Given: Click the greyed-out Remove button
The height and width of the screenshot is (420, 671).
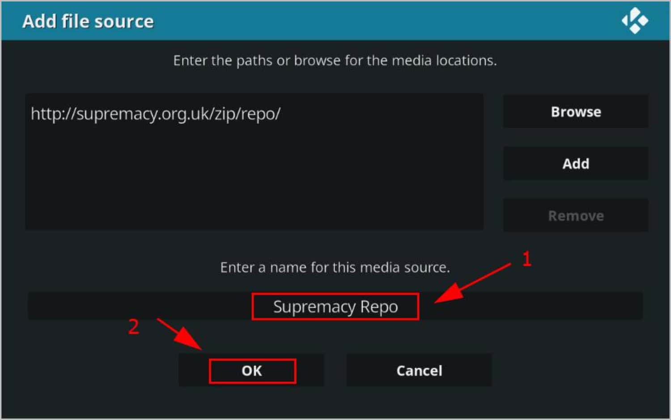Looking at the screenshot, I should (x=576, y=216).
